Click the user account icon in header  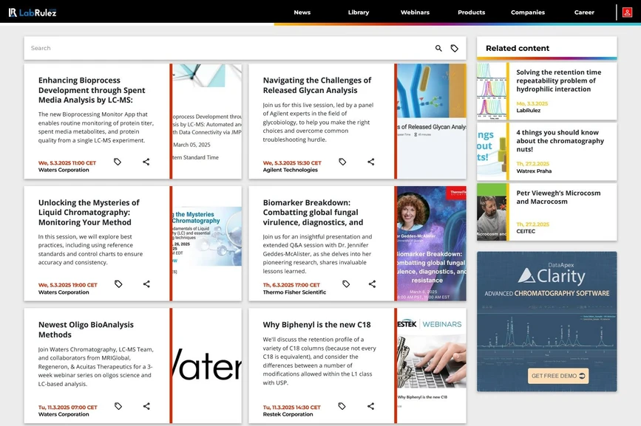[x=627, y=13]
